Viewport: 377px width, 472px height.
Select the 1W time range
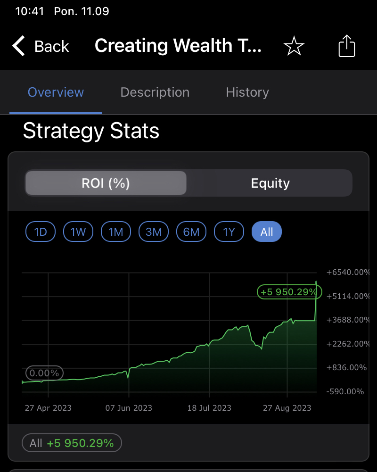(x=78, y=232)
